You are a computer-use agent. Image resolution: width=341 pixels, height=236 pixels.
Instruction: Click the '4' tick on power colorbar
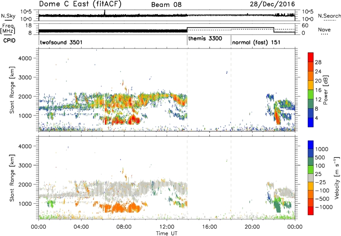tap(316, 118)
